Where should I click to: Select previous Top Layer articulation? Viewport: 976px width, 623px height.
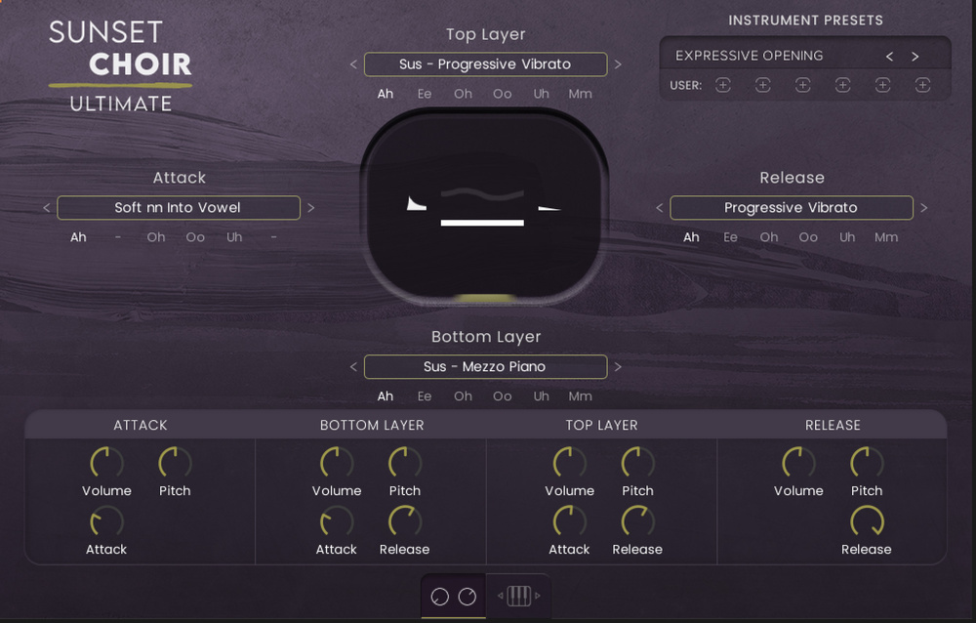(x=353, y=64)
